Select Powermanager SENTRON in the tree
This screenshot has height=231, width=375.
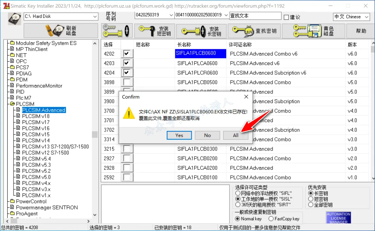(47, 207)
